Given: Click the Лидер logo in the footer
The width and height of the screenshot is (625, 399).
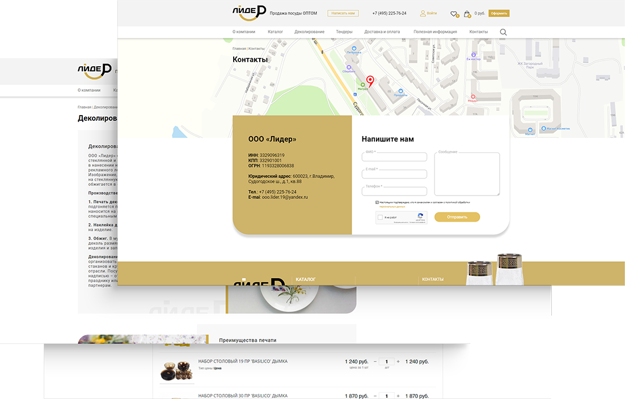Looking at the screenshot, I should pyautogui.click(x=259, y=282).
